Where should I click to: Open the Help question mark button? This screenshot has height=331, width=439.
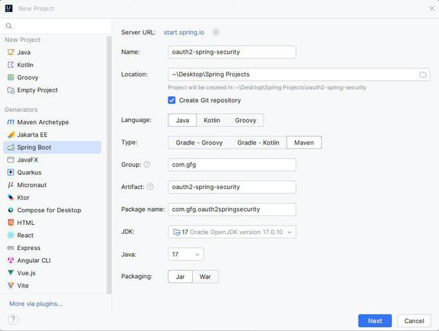(13, 320)
